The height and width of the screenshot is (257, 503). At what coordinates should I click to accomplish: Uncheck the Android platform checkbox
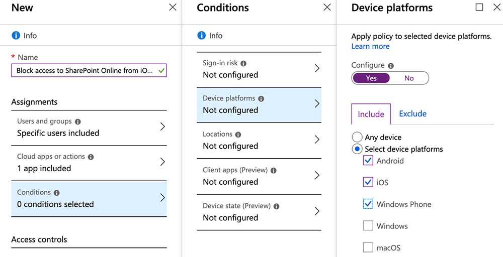click(368, 161)
